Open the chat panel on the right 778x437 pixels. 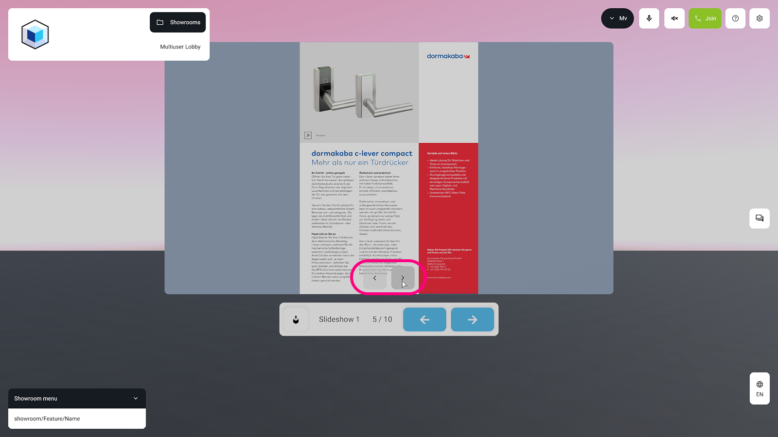coord(759,218)
